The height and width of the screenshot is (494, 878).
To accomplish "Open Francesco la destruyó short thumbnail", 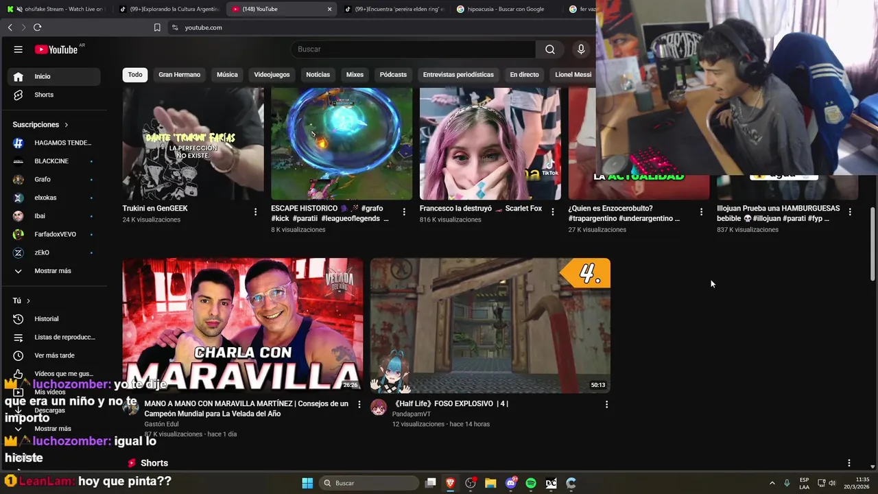I will pyautogui.click(x=490, y=143).
